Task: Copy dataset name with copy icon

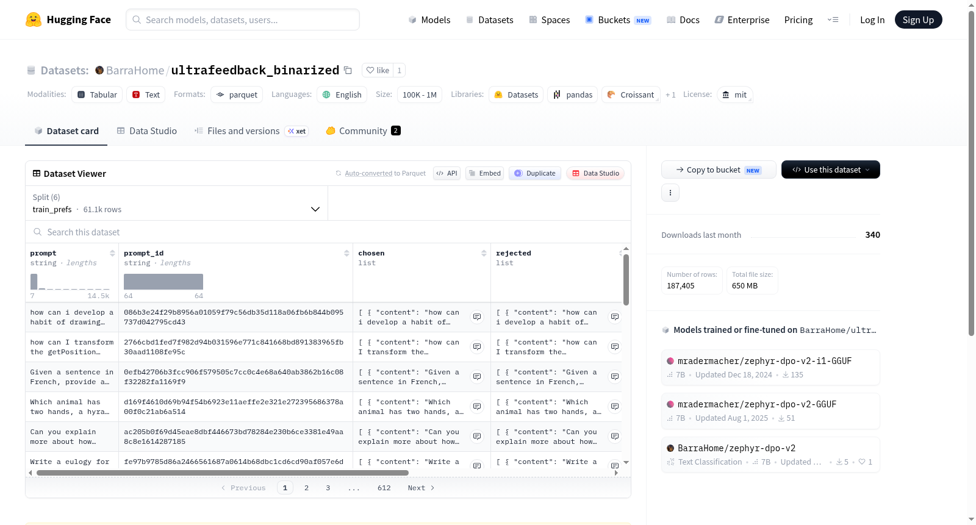Action: pos(348,70)
